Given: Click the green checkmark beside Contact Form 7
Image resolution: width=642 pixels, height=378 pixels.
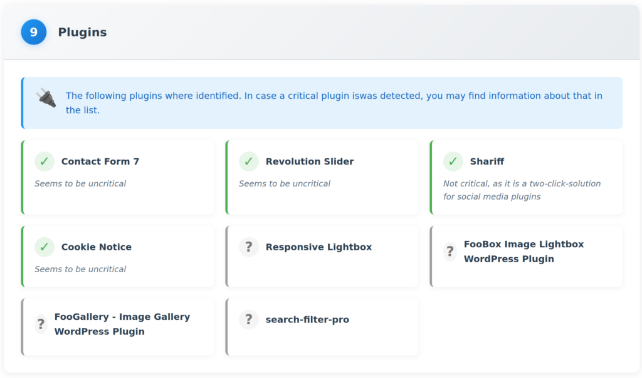Looking at the screenshot, I should point(44,161).
